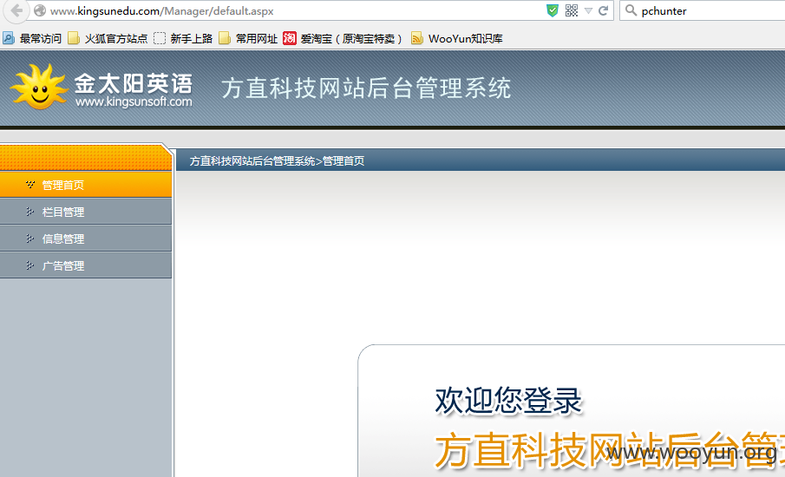This screenshot has width=785, height=477.
Task: Open the QR code icon in address bar
Action: point(572,10)
